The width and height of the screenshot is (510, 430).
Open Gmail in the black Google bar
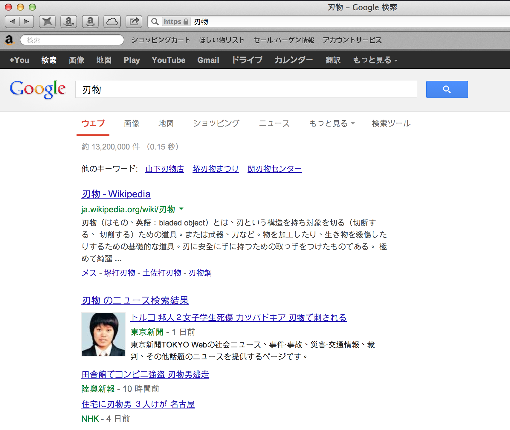(x=208, y=60)
